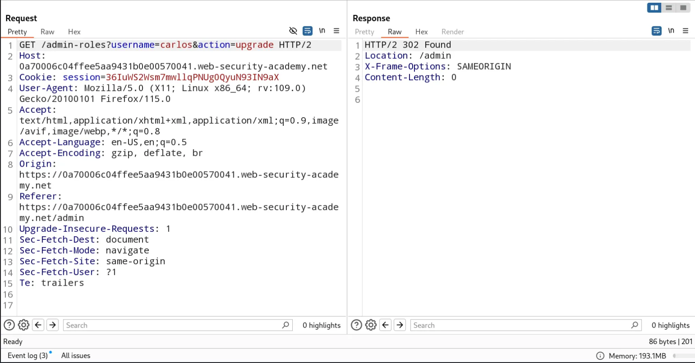
Task: Open the Response panel hamburger options menu
Action: [685, 31]
